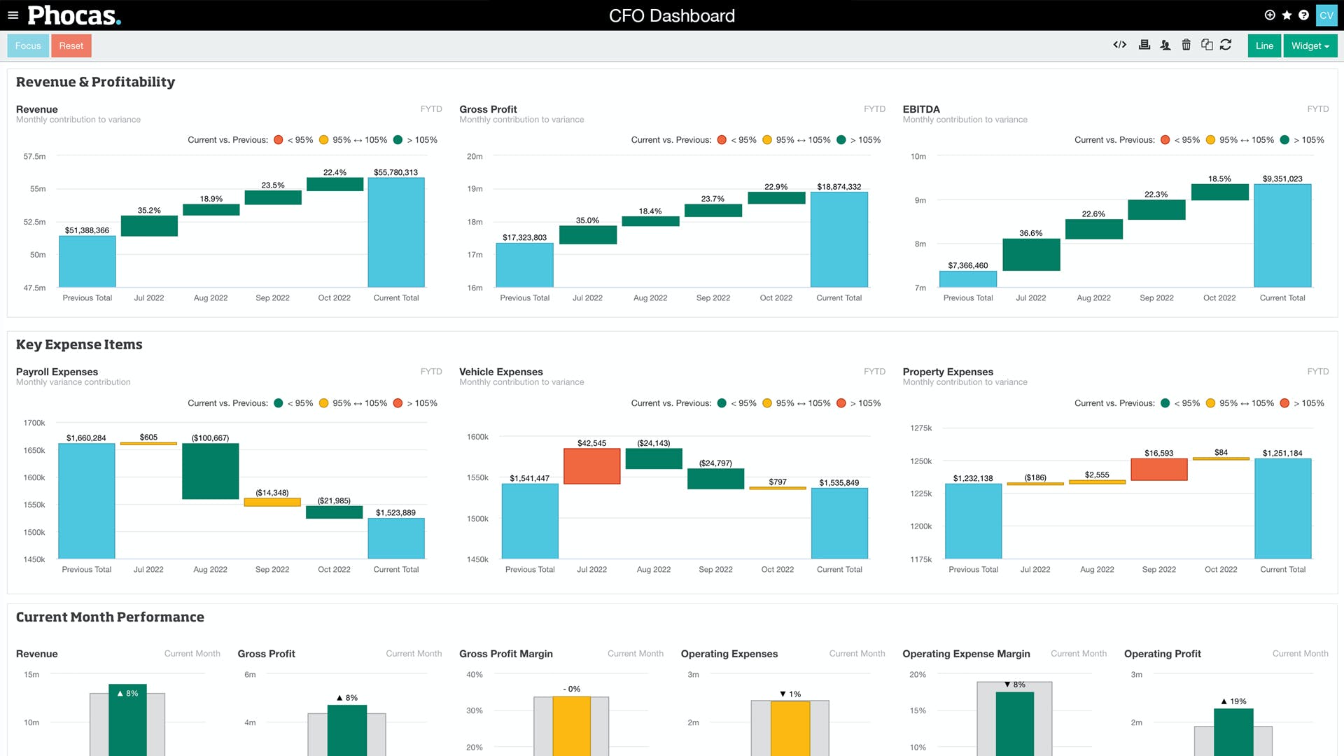
Task: Click Aug 2022 green bar in Payroll Expenses
Action: 210,471
